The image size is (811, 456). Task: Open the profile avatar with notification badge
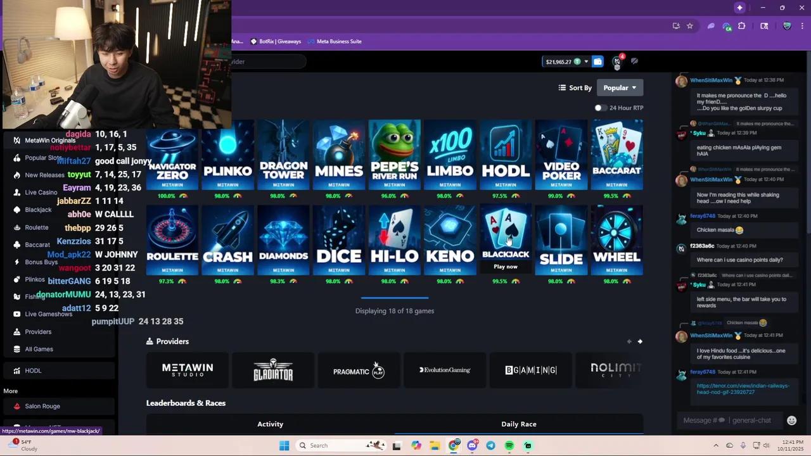pyautogui.click(x=617, y=61)
